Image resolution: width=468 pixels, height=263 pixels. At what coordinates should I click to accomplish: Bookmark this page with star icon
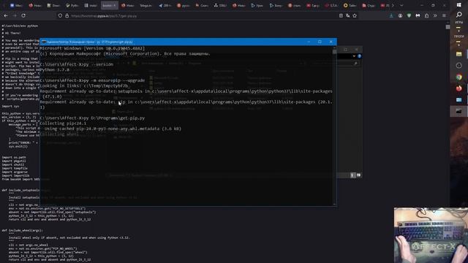355,16
